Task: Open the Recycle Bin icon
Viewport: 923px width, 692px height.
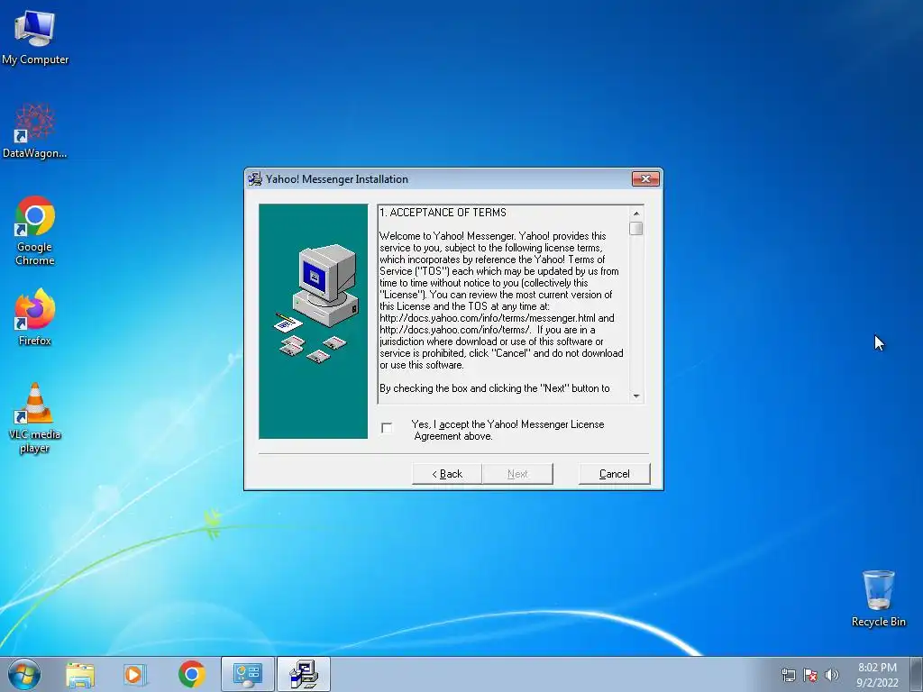Action: click(878, 598)
